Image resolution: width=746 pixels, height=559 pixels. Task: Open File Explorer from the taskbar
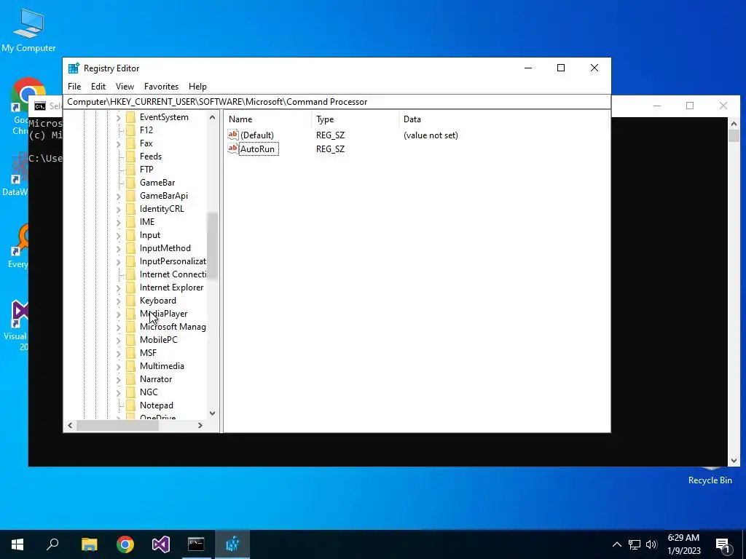pyautogui.click(x=89, y=544)
